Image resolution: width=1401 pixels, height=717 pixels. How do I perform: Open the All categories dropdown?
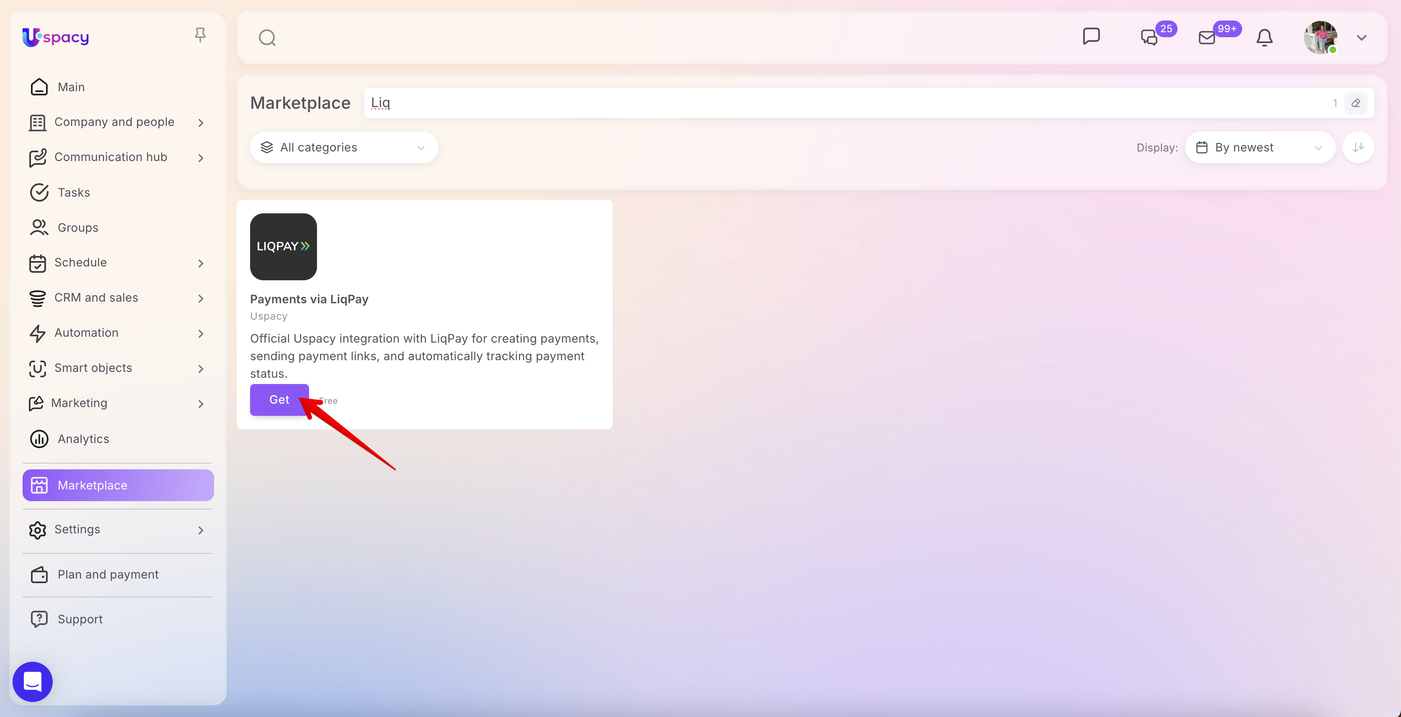click(344, 147)
